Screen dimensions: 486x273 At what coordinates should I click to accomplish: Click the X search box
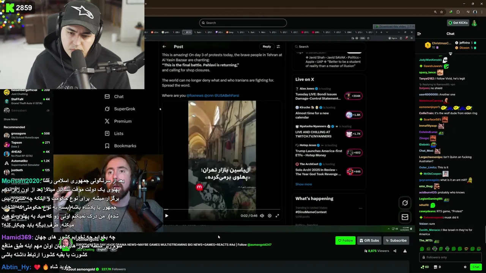(328, 47)
